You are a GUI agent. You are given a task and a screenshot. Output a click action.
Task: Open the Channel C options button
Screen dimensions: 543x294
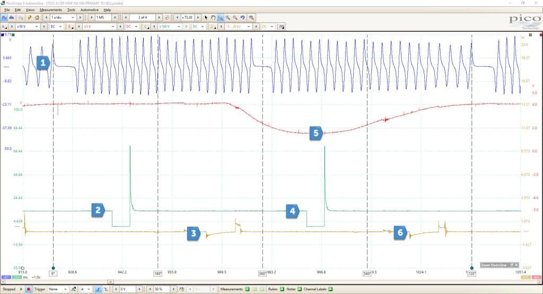tap(146, 26)
